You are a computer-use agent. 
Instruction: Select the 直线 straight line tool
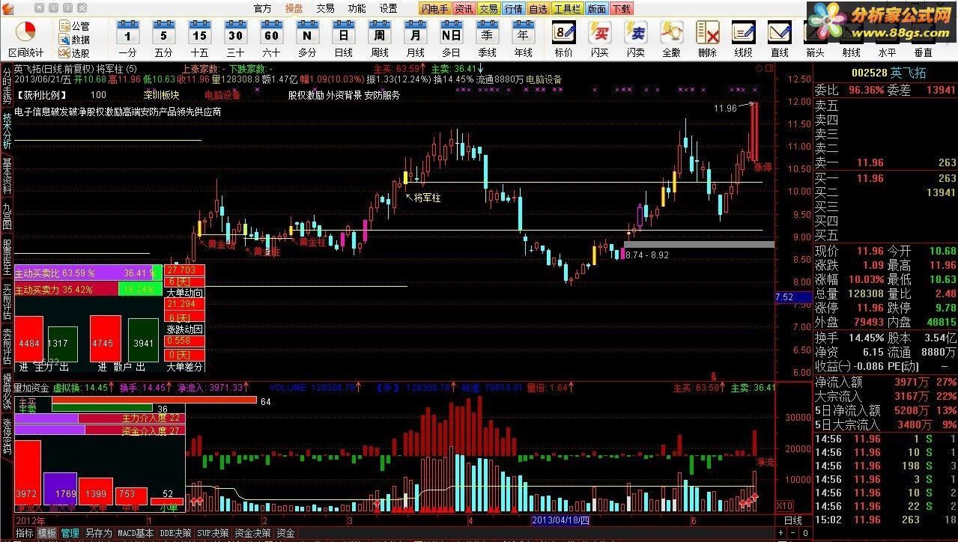pos(779,39)
